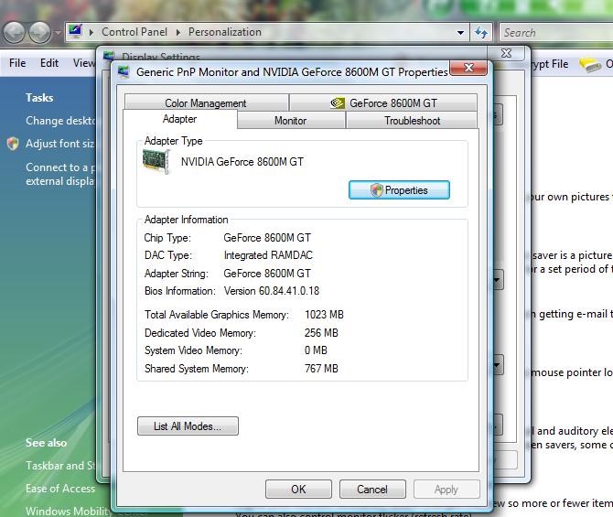The width and height of the screenshot is (613, 517).
Task: Click Personalization breadcrumb
Action: [225, 32]
